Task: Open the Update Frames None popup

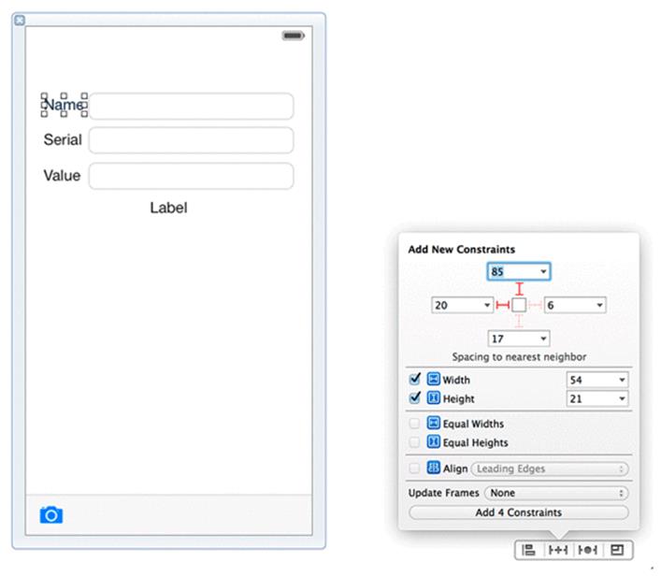Action: pos(556,493)
